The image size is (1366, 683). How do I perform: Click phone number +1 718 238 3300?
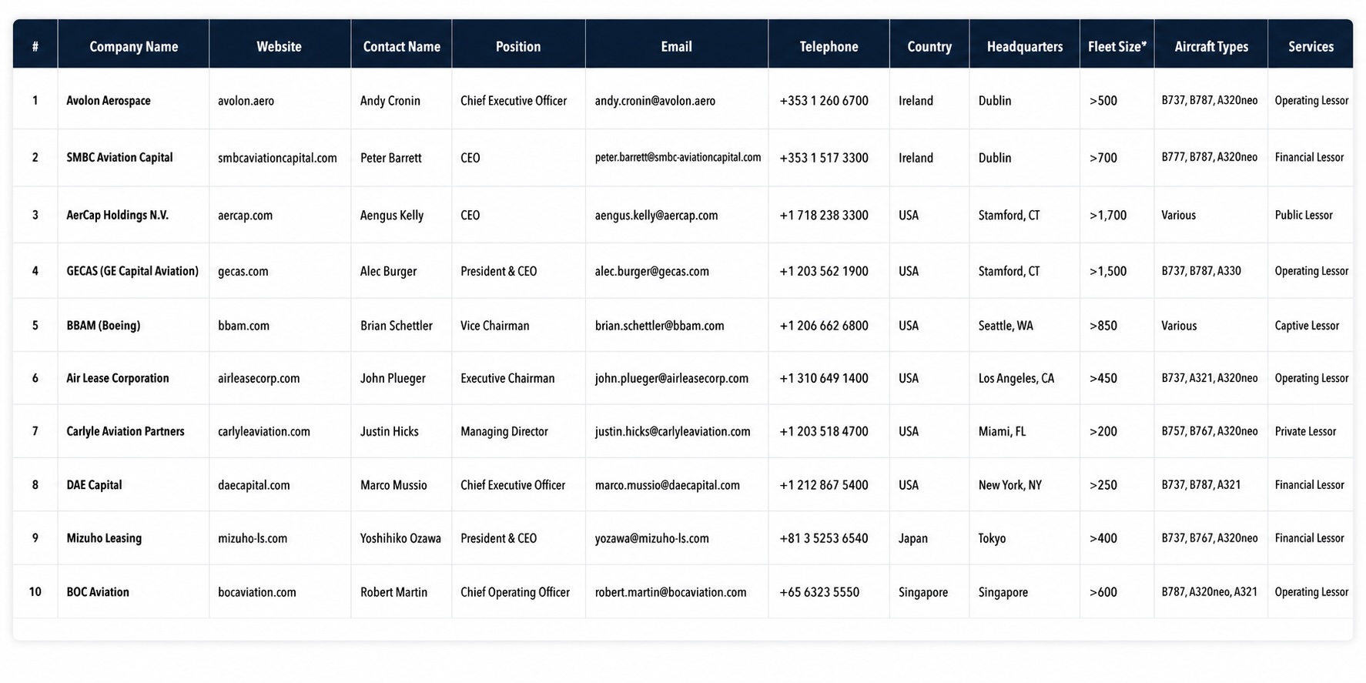[x=824, y=216]
